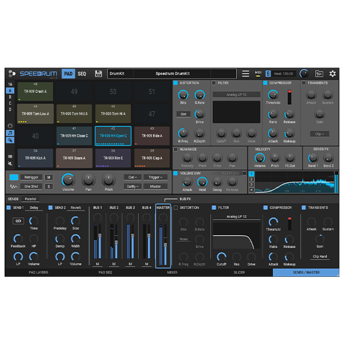The height and width of the screenshot is (344, 344).
Task: Toggle the mute speaker icon in sidebar
Action: click(10, 163)
